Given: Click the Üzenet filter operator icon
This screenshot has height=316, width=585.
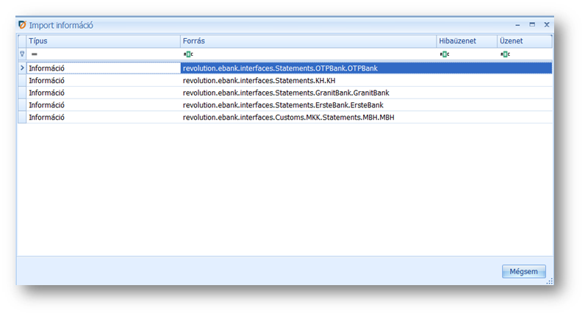Looking at the screenshot, I should pyautogui.click(x=504, y=54).
